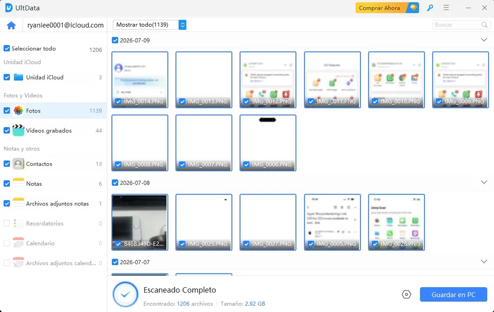Open the IMG_0012.PNG thumbnail
The width and height of the screenshot is (494, 312).
point(268,79)
